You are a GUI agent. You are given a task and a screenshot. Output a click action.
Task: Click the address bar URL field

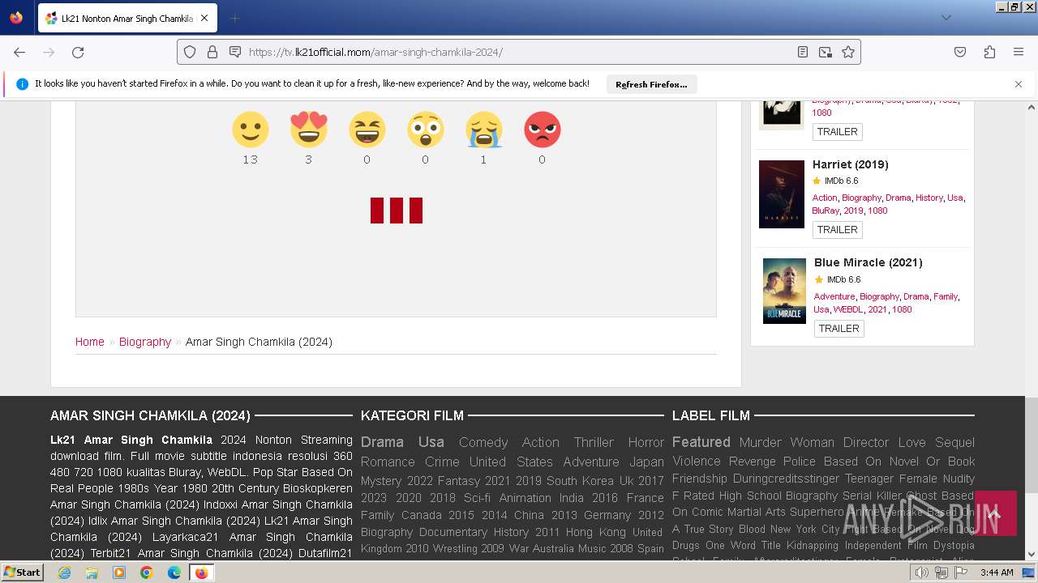(519, 52)
